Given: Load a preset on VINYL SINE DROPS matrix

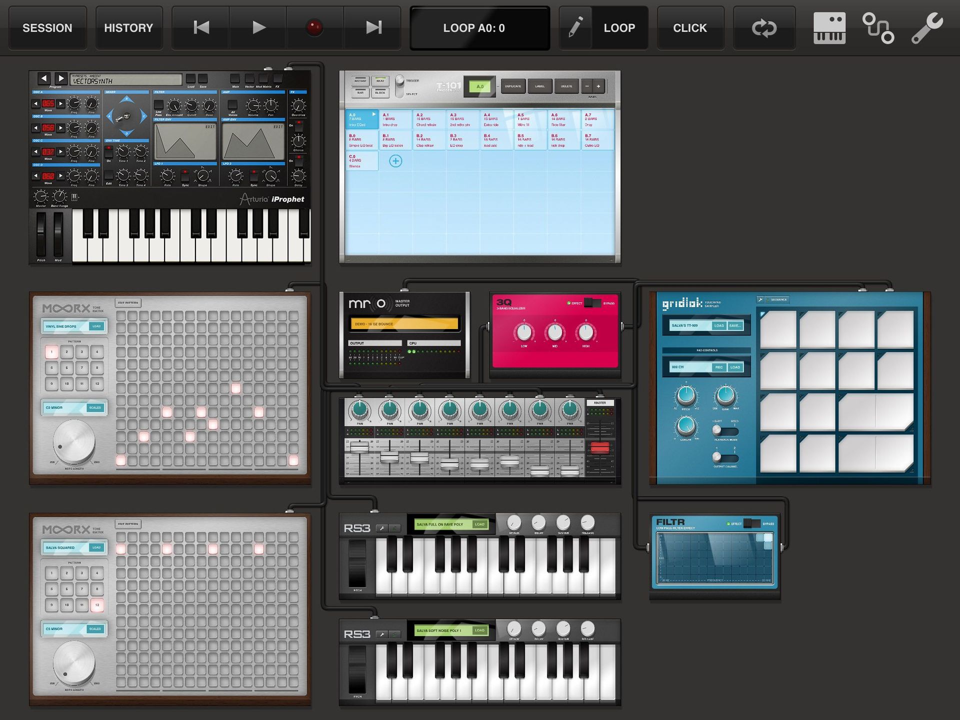Looking at the screenshot, I should (96, 326).
